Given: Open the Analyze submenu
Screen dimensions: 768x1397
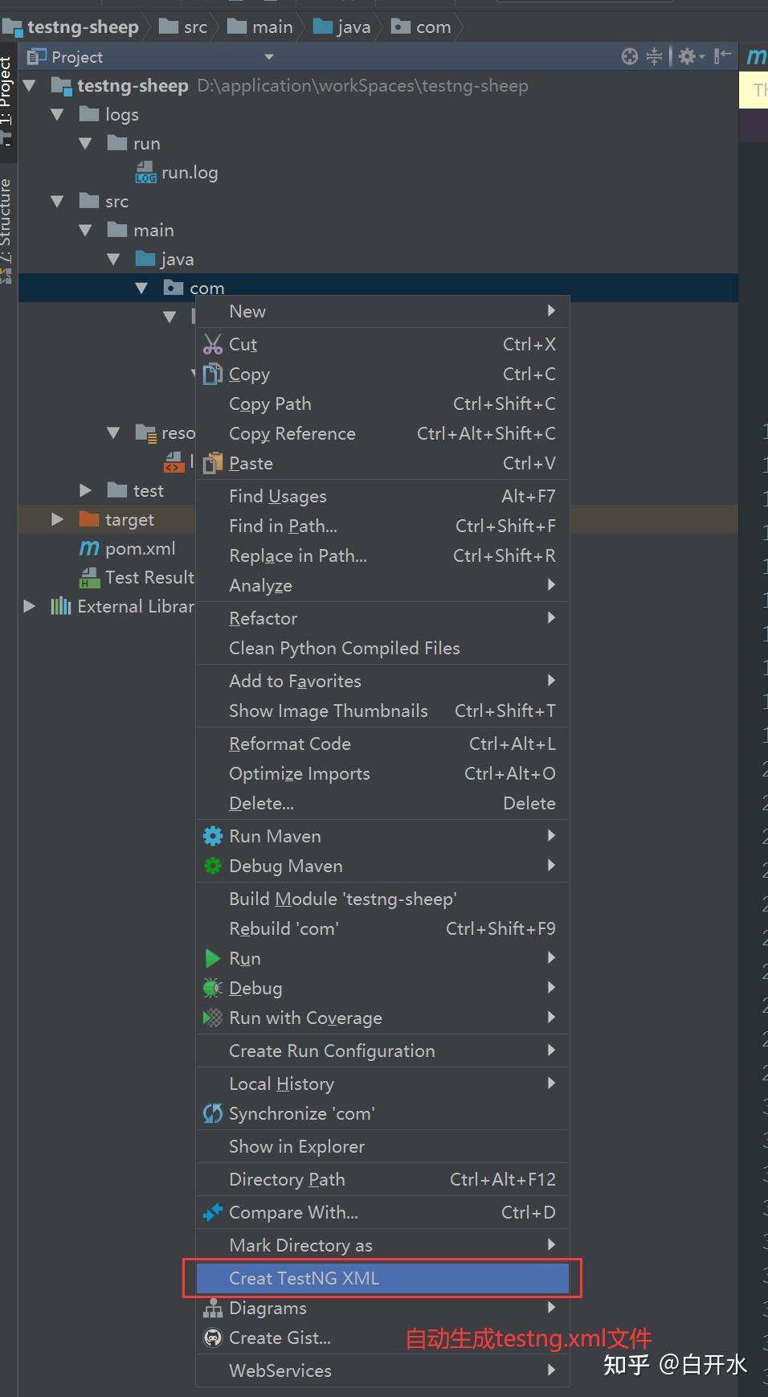Looking at the screenshot, I should coord(382,585).
